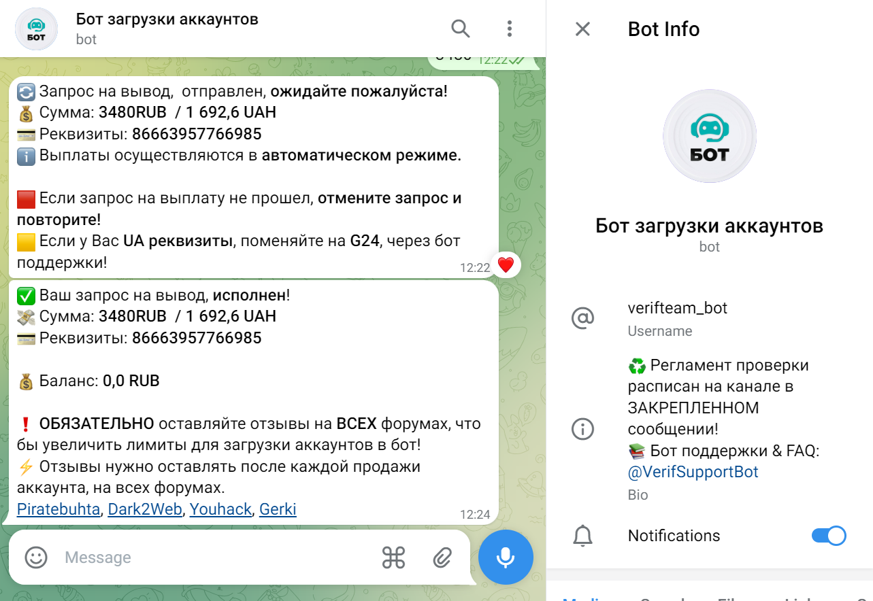
Task: Click the chat title in the header
Action: pos(167,19)
